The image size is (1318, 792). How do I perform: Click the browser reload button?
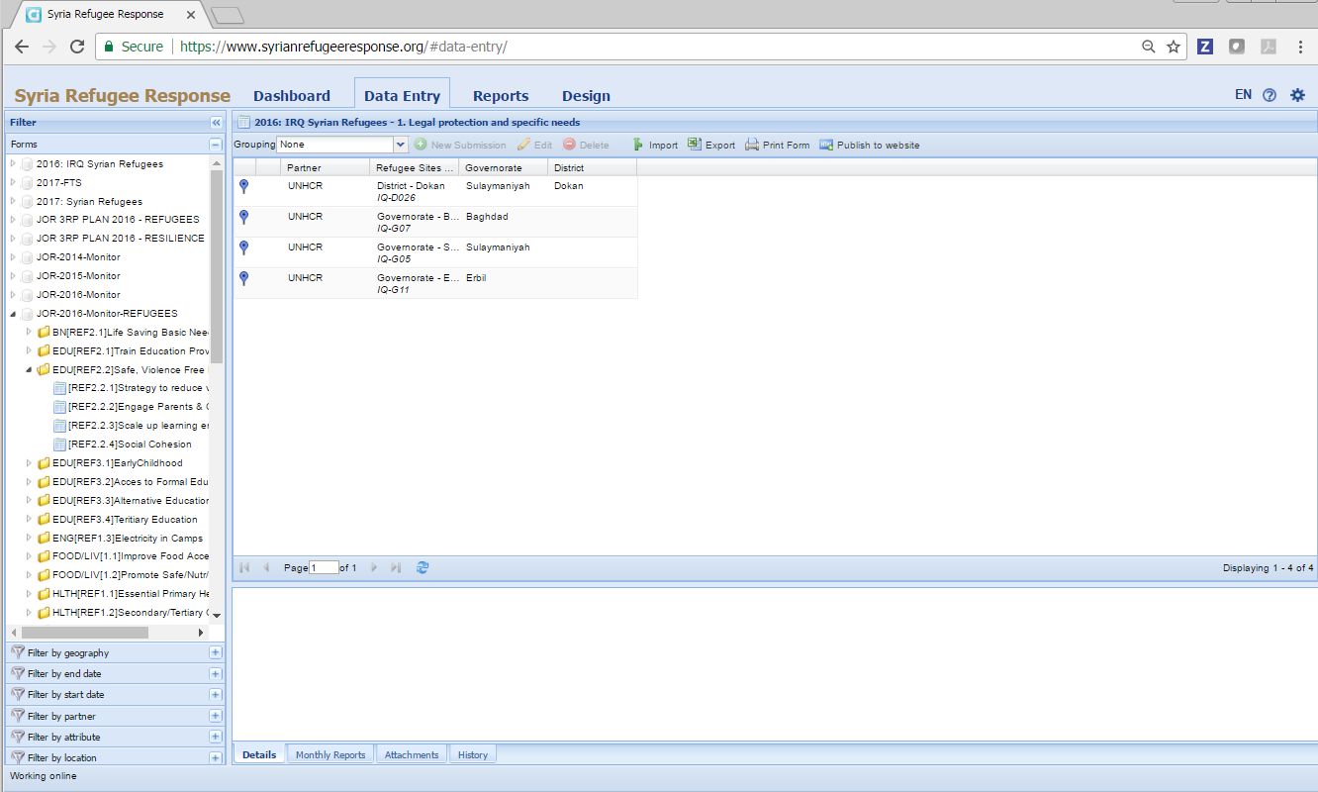point(77,47)
